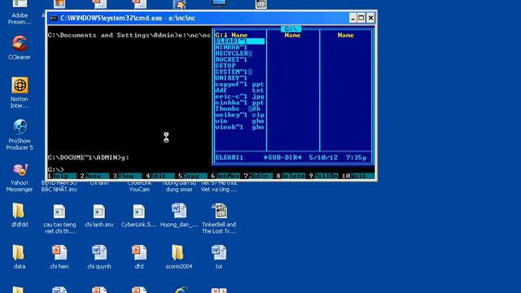Click F8 Delete in function key bar
Screen dimensions: 521x293
[290, 176]
